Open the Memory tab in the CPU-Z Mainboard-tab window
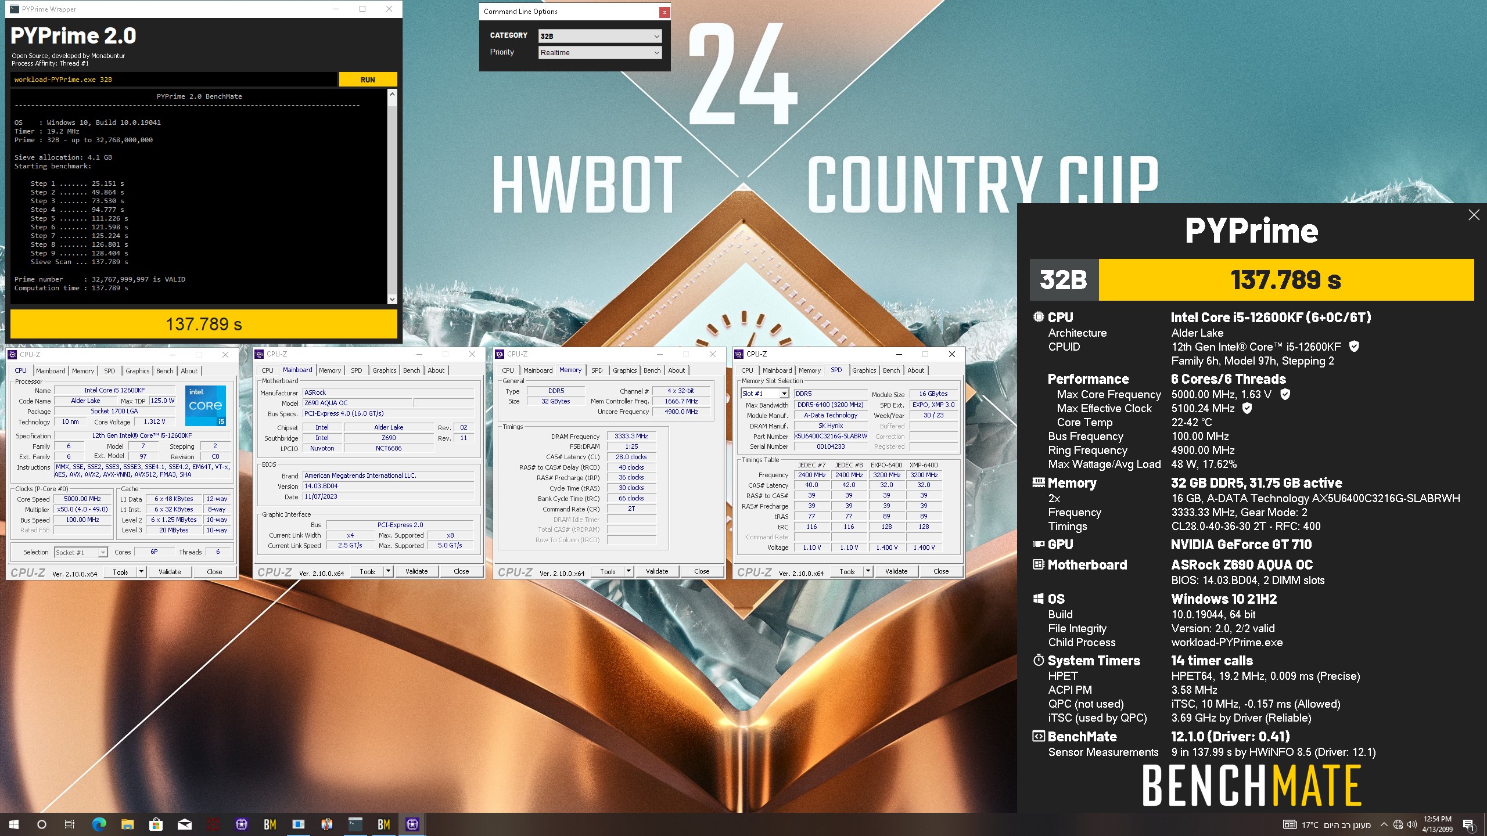 (330, 370)
